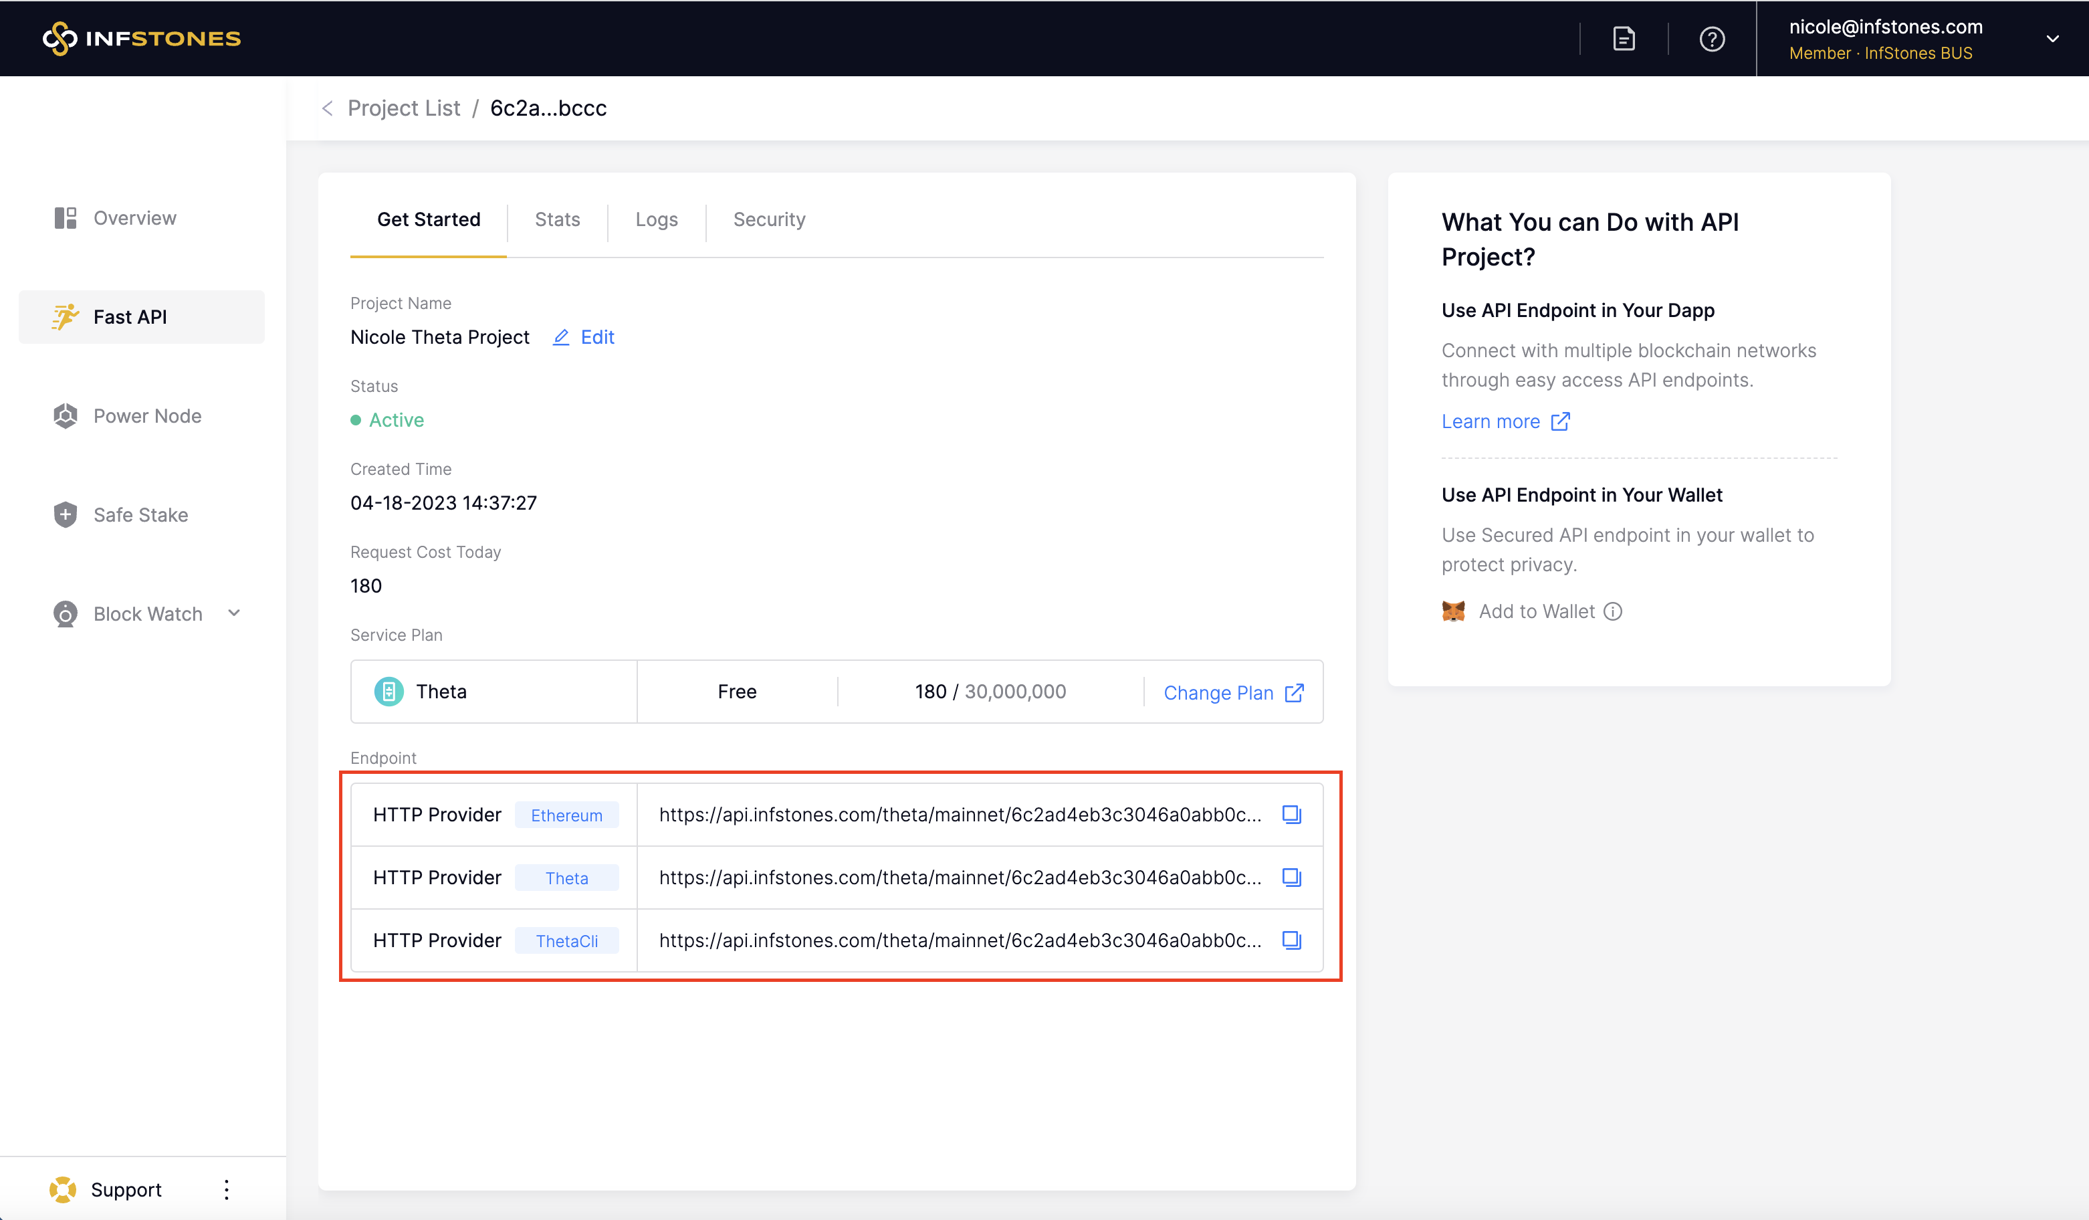Click the InfStones logo

142,38
